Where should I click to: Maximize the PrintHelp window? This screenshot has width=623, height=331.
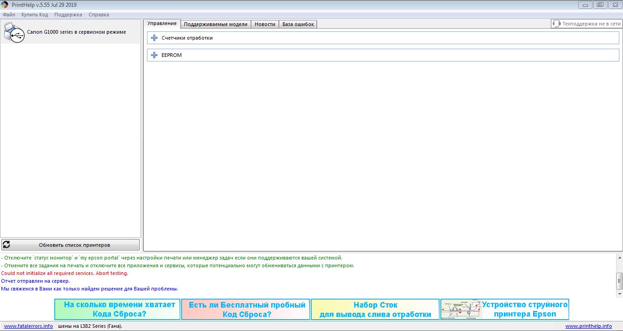[600, 5]
